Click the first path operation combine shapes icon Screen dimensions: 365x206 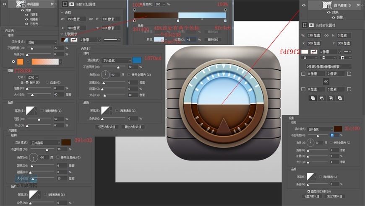(313, 98)
